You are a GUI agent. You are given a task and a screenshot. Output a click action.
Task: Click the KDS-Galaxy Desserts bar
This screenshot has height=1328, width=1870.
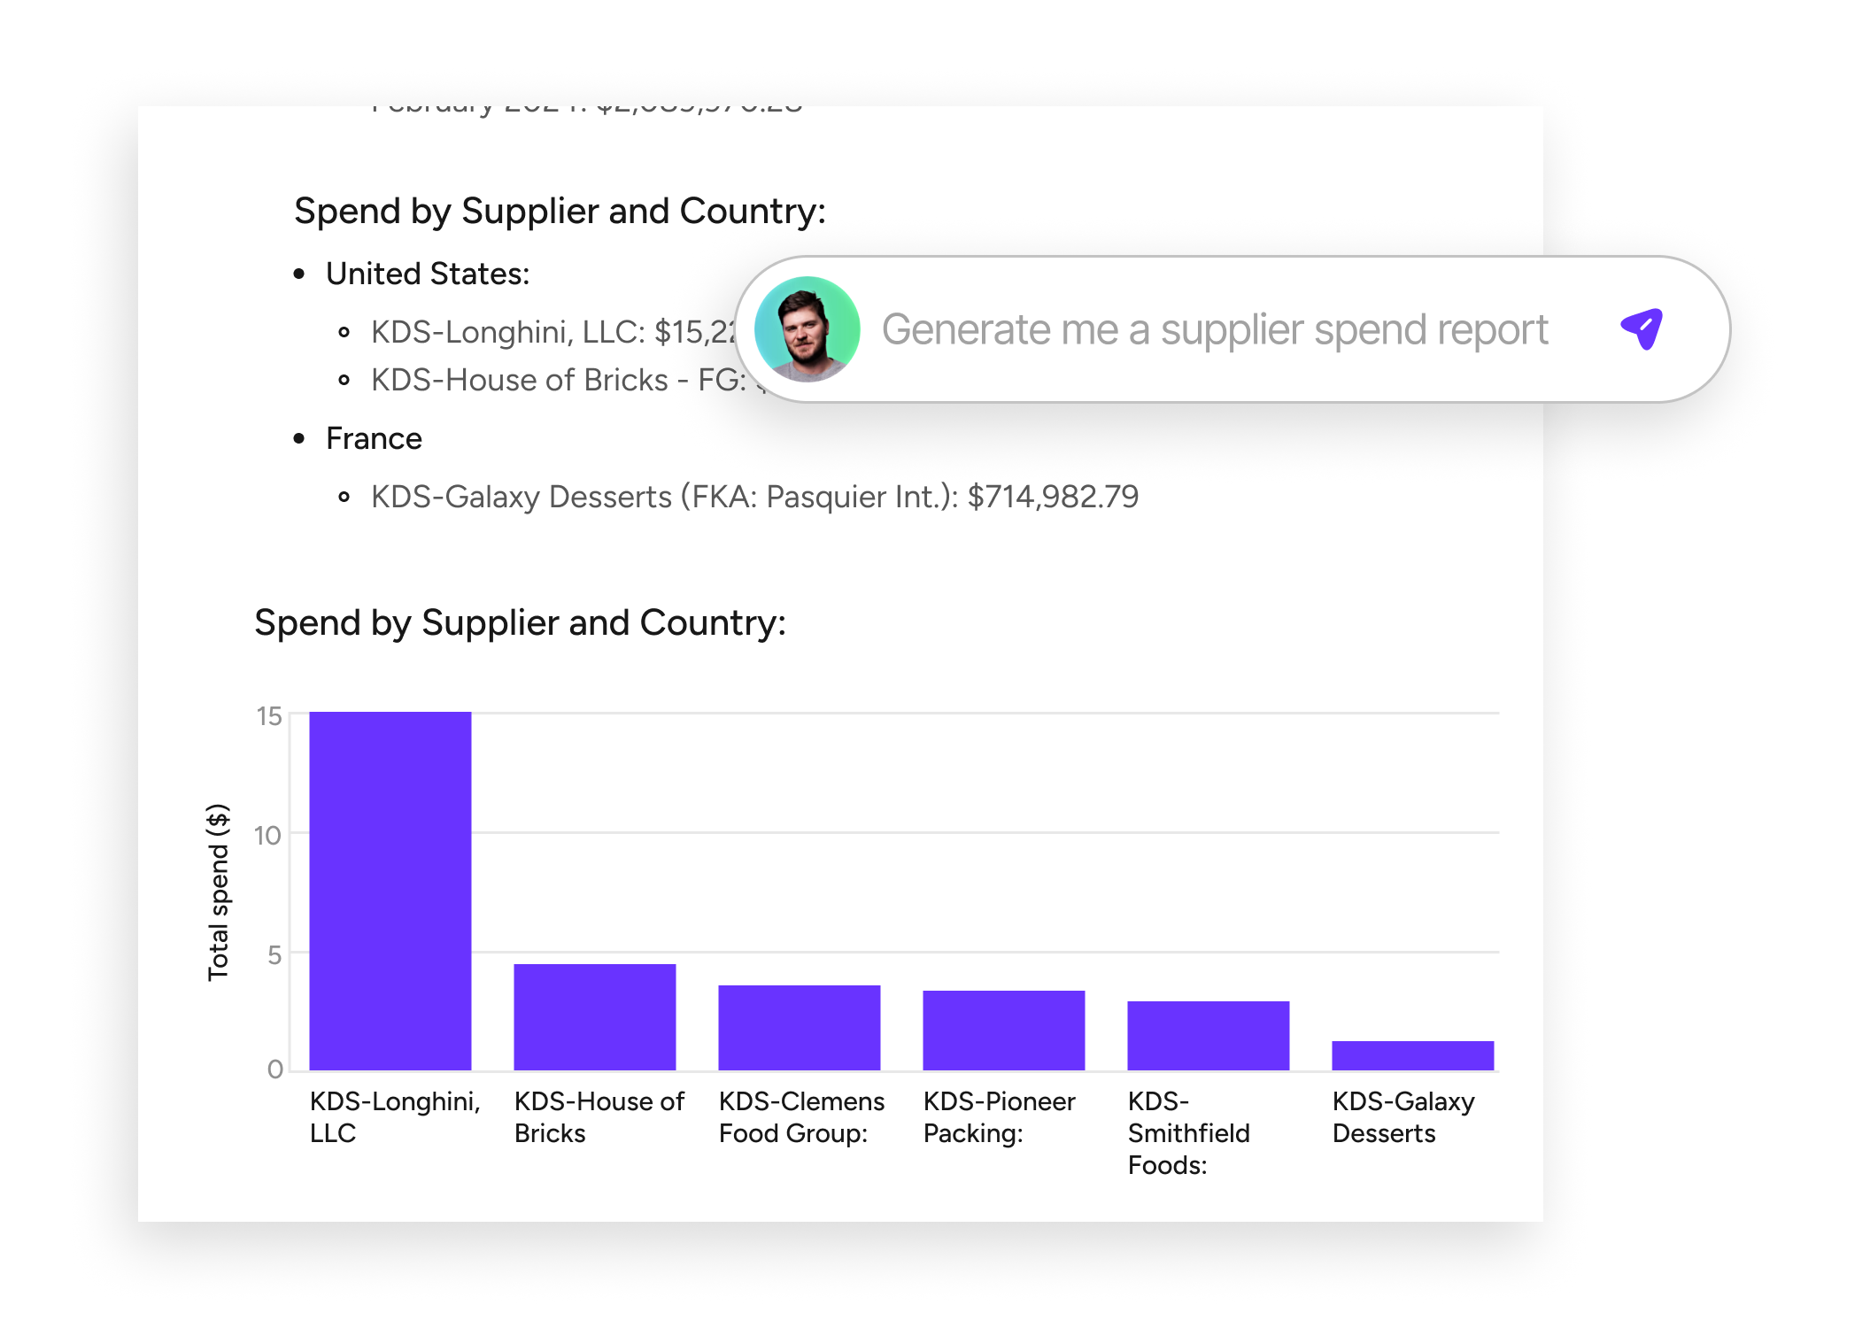[x=1413, y=1055]
